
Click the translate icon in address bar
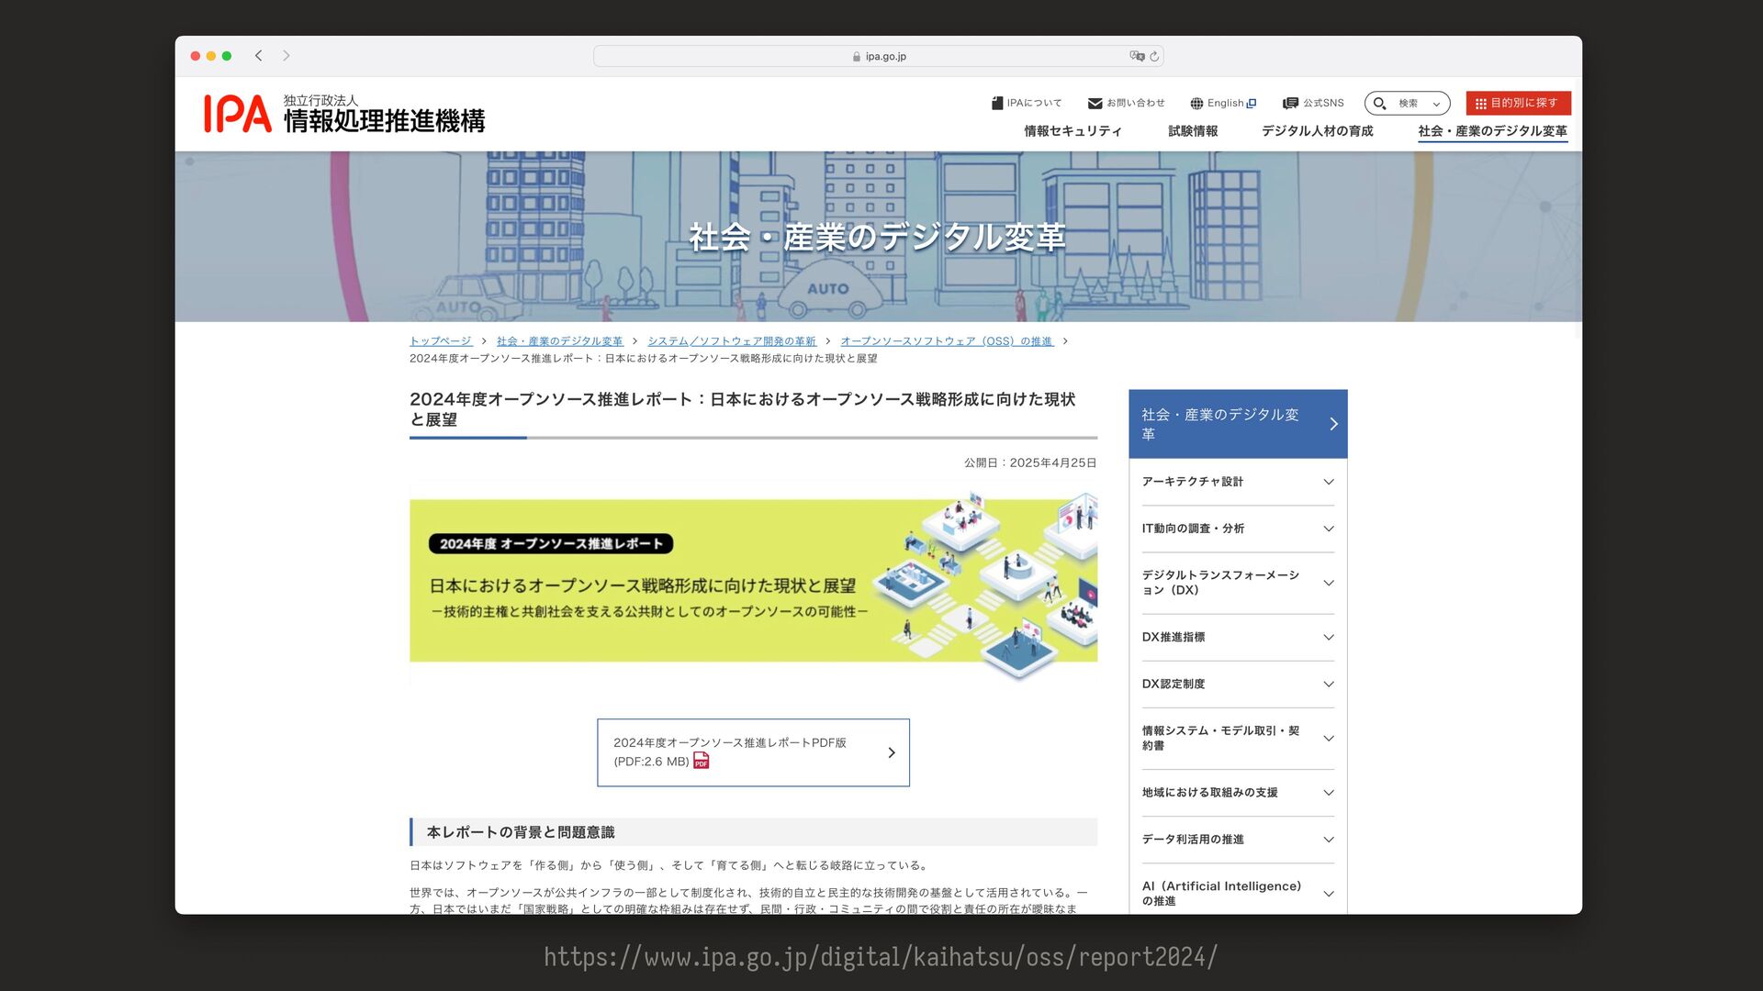tap(1137, 57)
